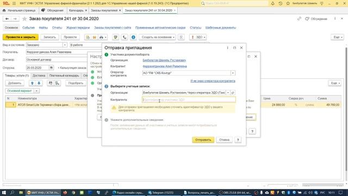Screen dimensions: 348x196
Task: Open Windows Start menu
Action: [x=4, y=192]
